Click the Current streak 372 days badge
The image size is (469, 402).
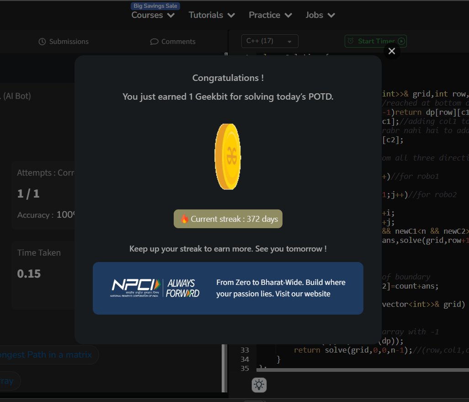[228, 219]
